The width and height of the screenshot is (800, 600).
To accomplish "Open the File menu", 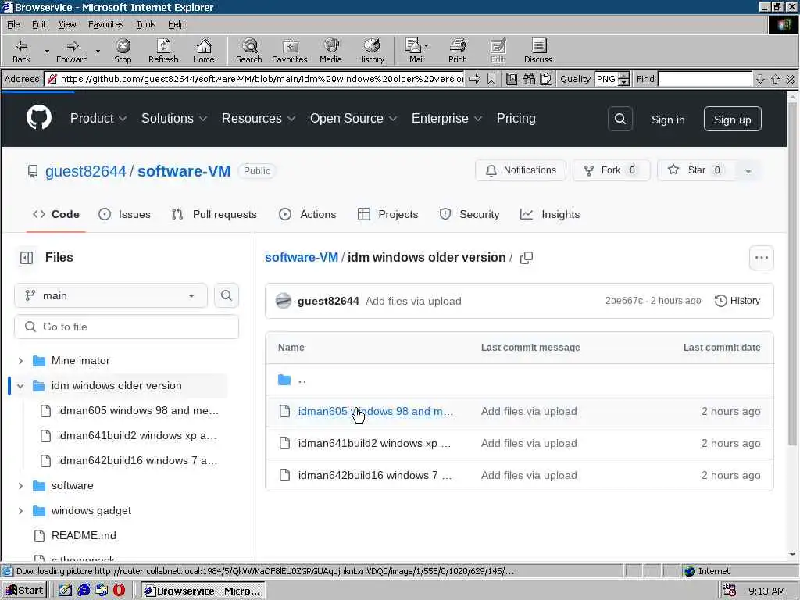I will click(x=13, y=24).
